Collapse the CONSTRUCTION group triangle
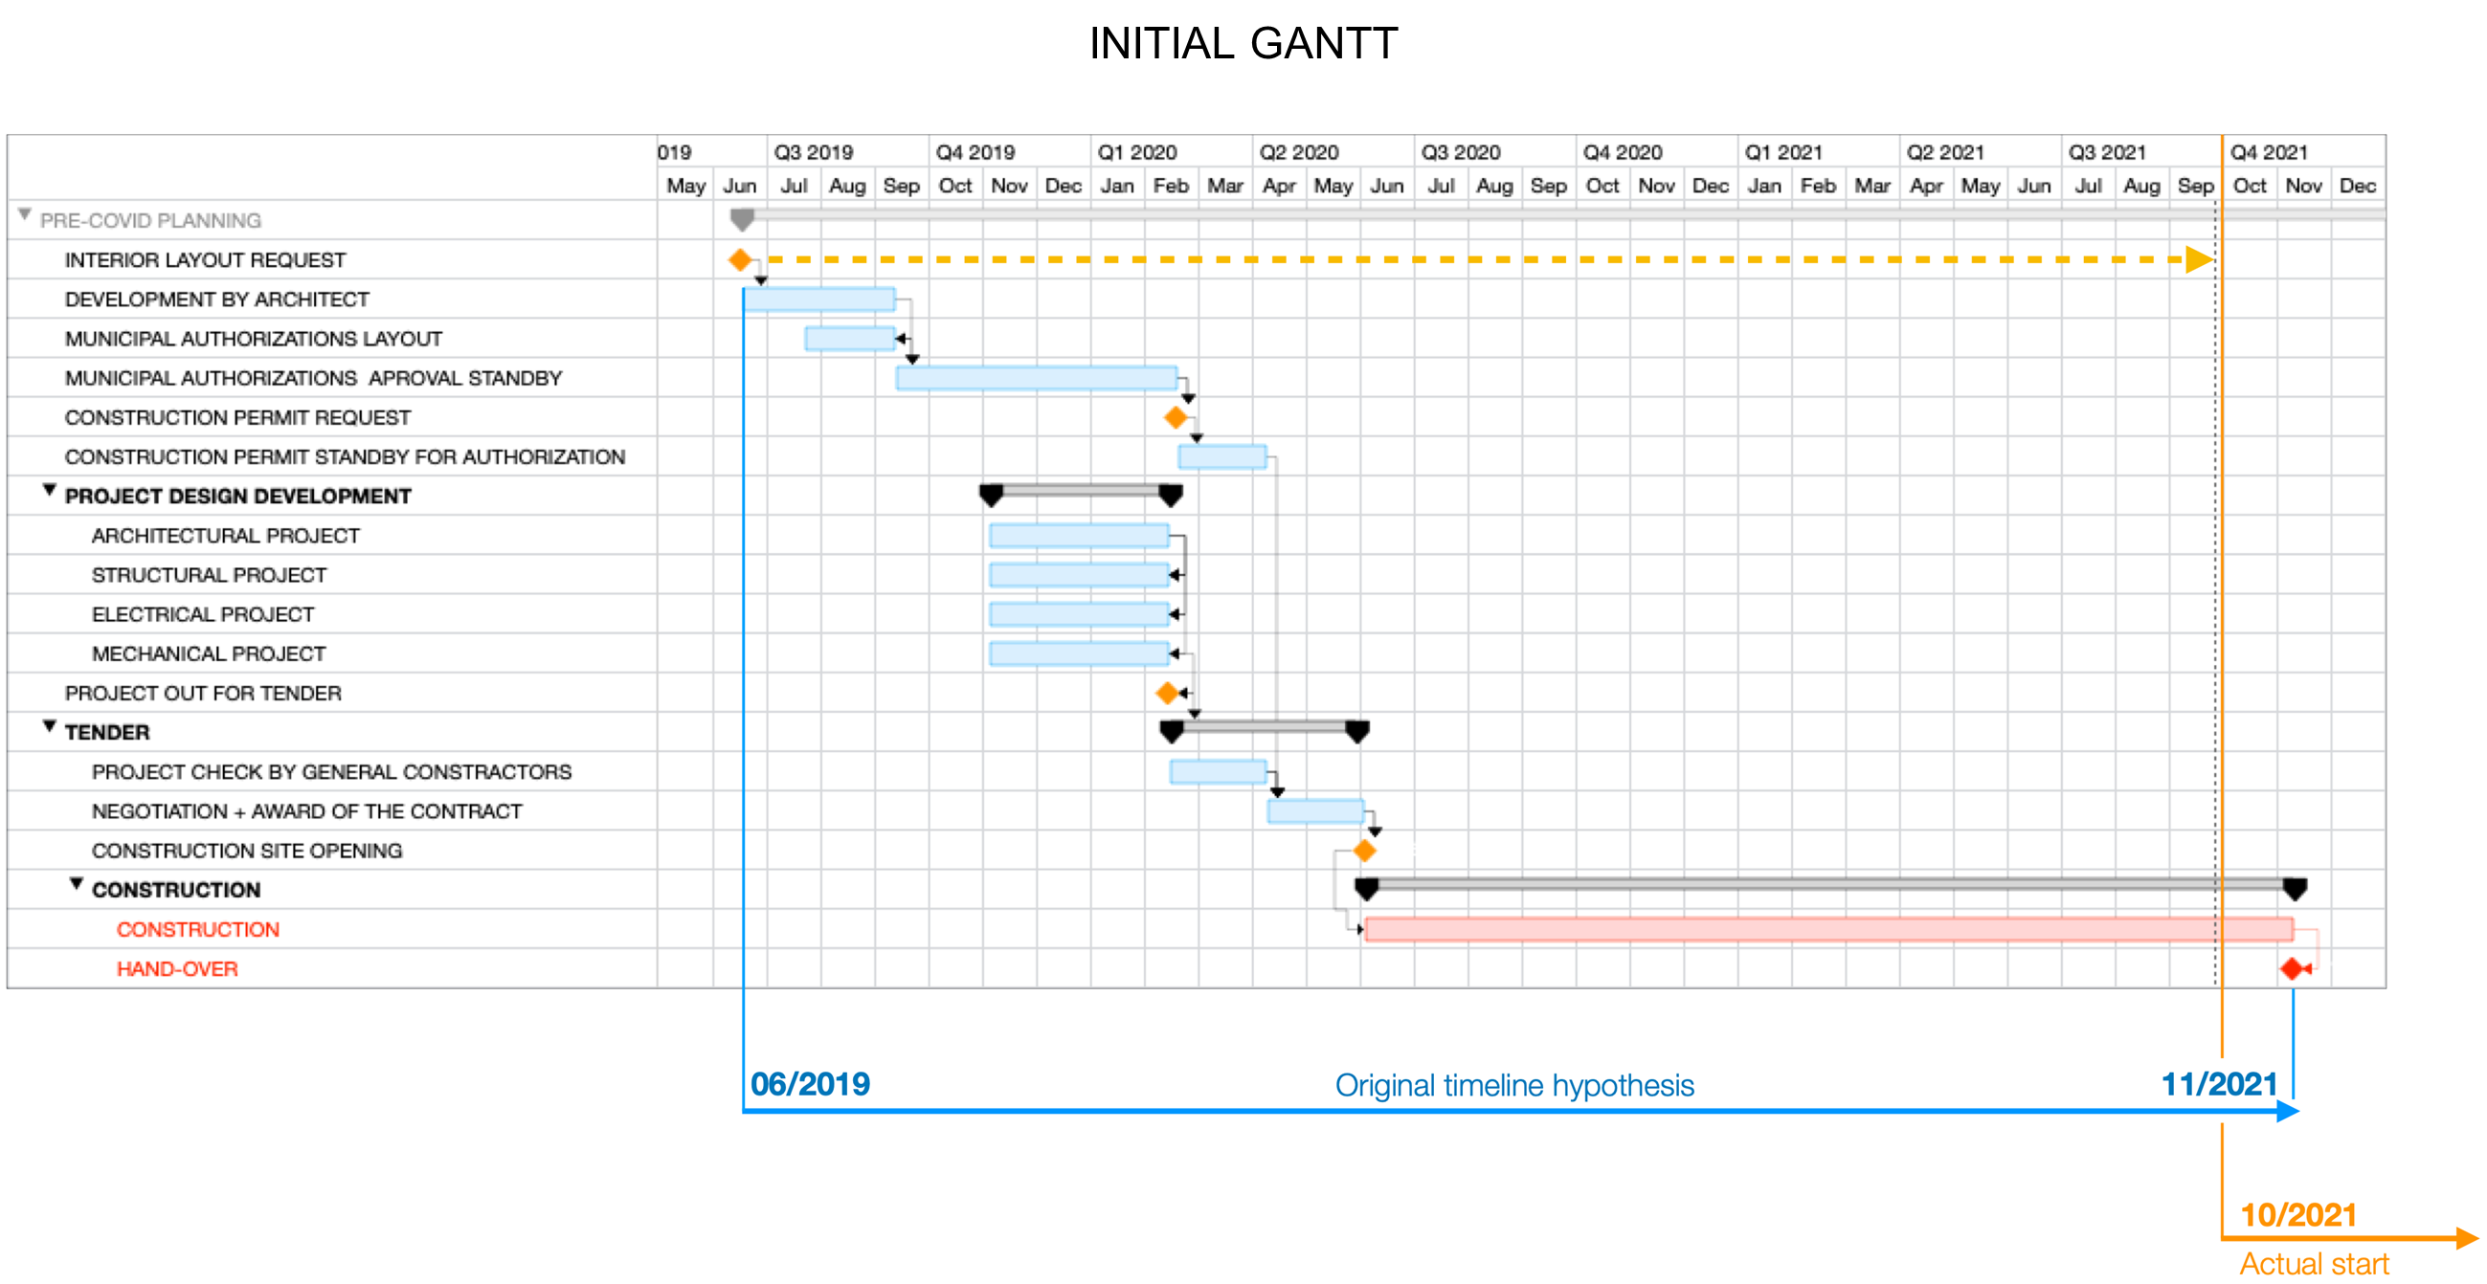This screenshot has height=1284, width=2487. (x=77, y=885)
